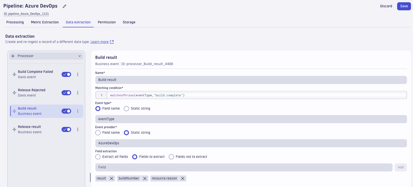
Task: Switch to the Storage tab
Action: point(129,22)
